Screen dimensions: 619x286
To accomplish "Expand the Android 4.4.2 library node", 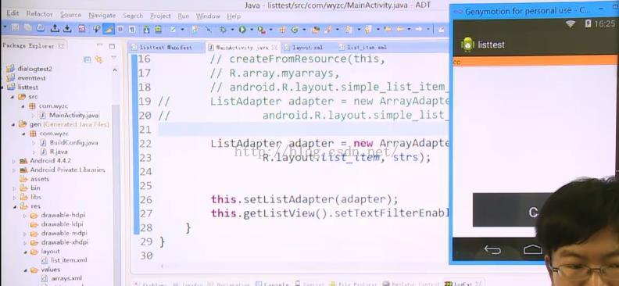I will tap(14, 161).
